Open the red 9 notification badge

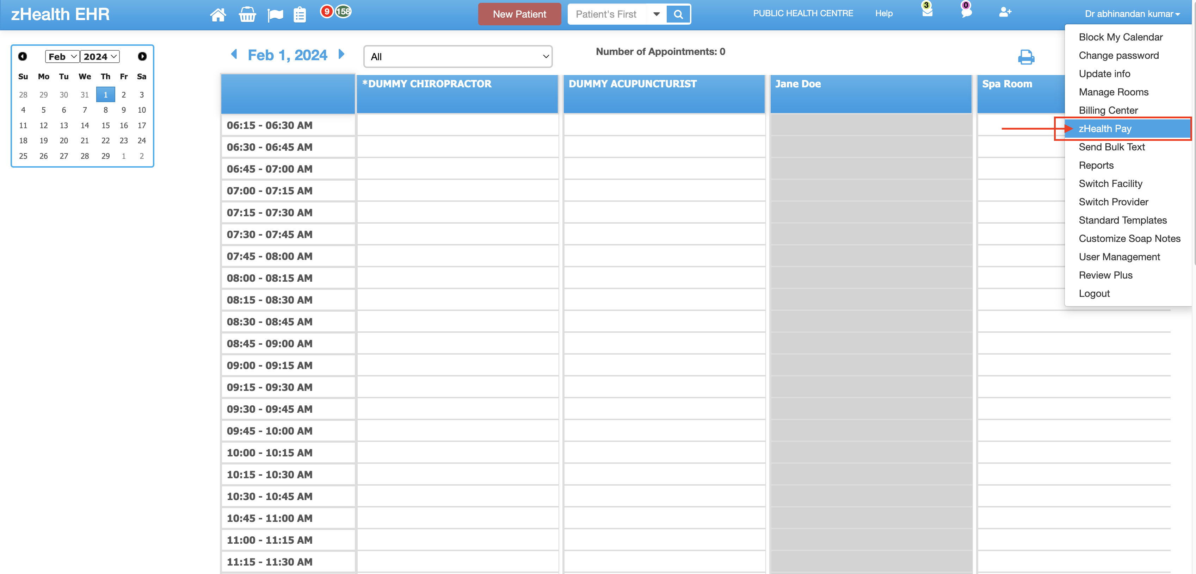(x=327, y=11)
